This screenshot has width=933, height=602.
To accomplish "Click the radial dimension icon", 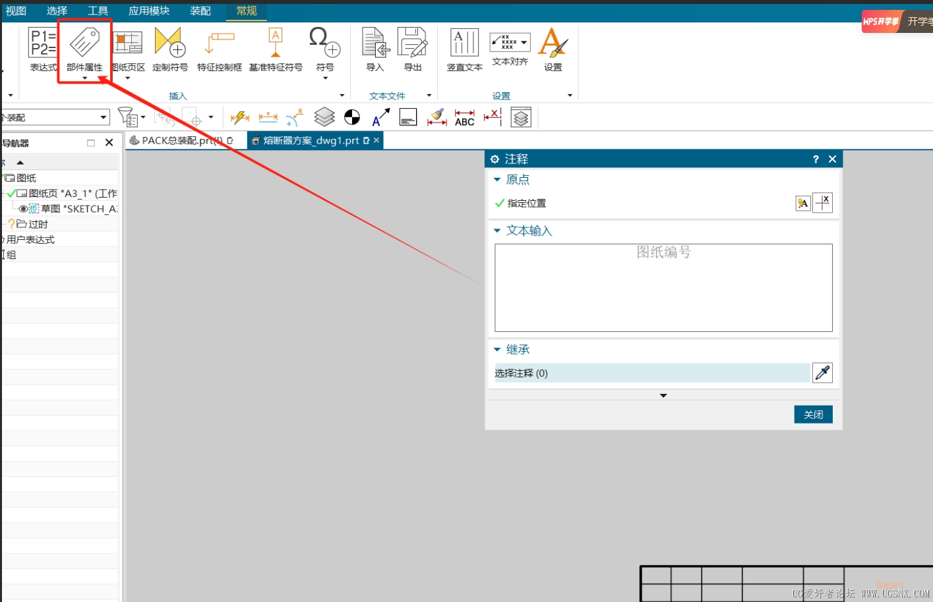I will (295, 117).
